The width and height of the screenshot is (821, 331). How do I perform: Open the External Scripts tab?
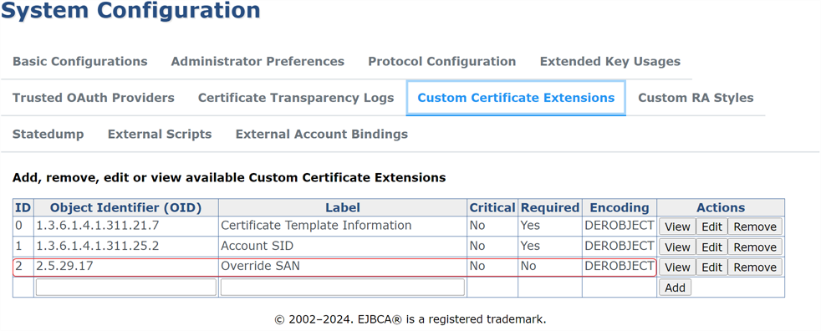pyautogui.click(x=160, y=134)
